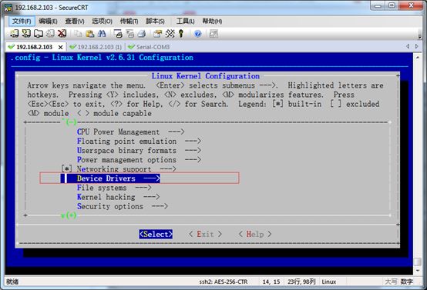Click the 就绪 ready status text

tap(12, 282)
